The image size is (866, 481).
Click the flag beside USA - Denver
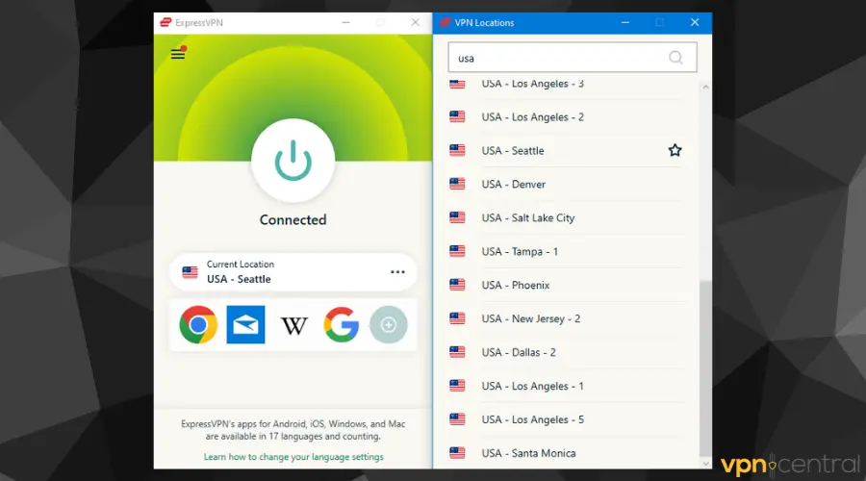[x=457, y=184]
